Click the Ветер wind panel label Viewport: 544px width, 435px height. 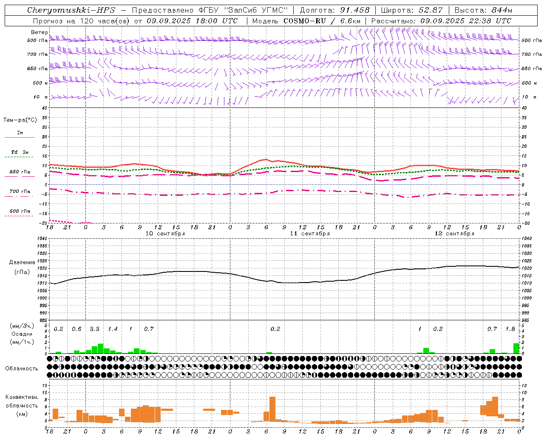40,32
